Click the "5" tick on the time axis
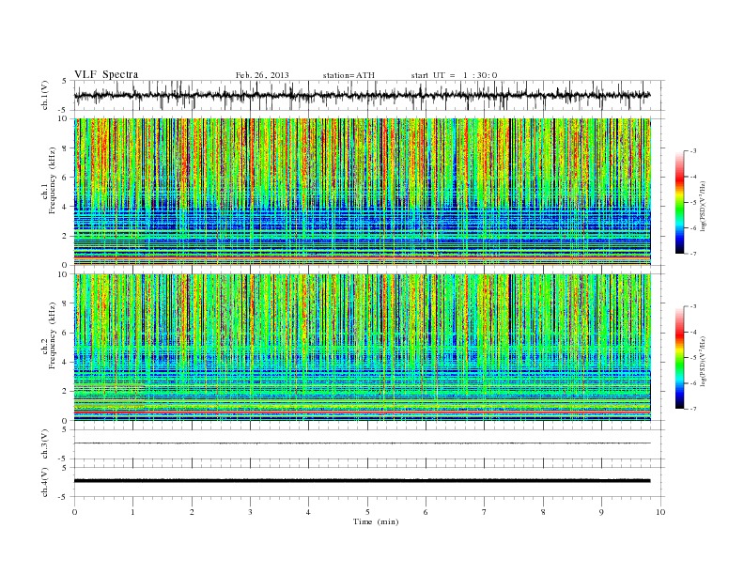The width and height of the screenshot is (744, 575). click(367, 512)
